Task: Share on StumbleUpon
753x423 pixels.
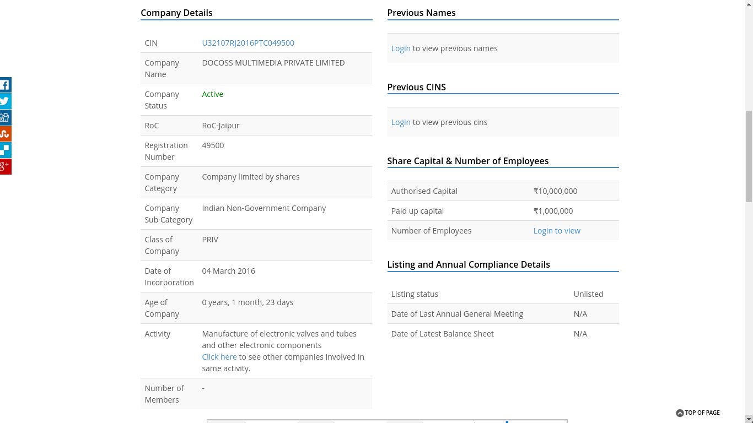Action: [x=5, y=134]
